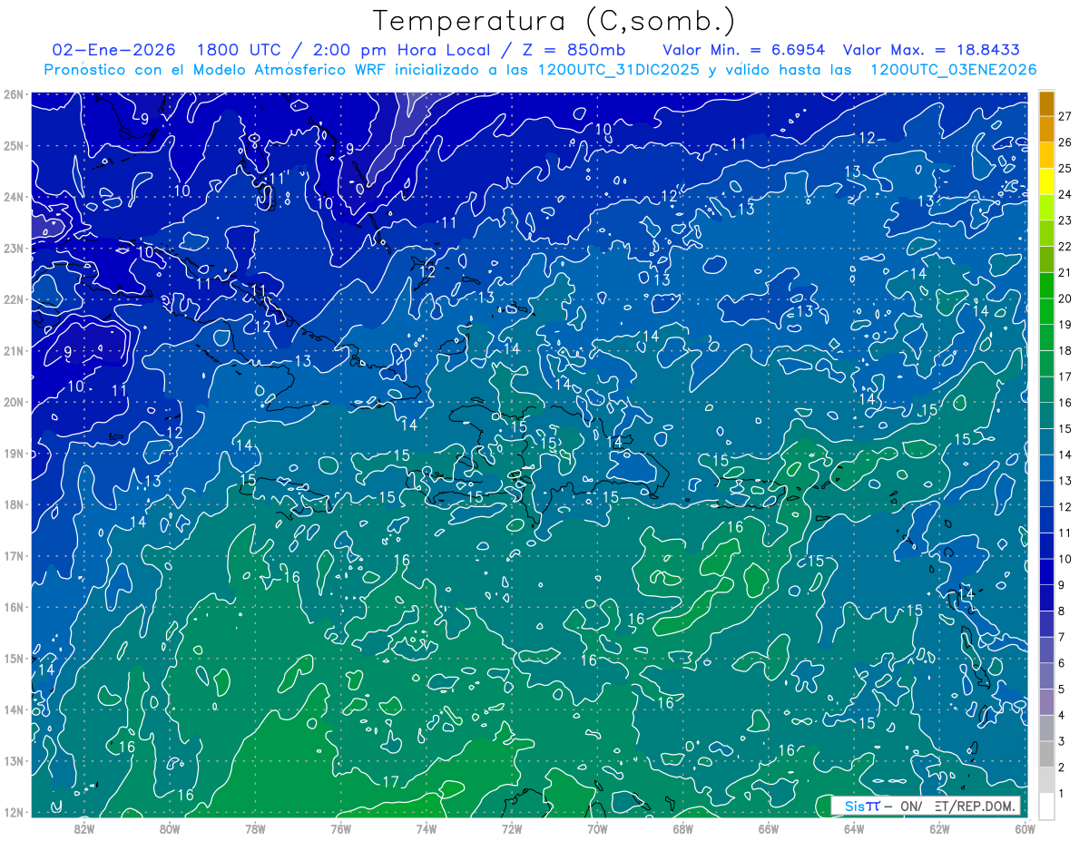Click the "74W" longitude axis label
The height and width of the screenshot is (841, 1089).
tap(427, 827)
